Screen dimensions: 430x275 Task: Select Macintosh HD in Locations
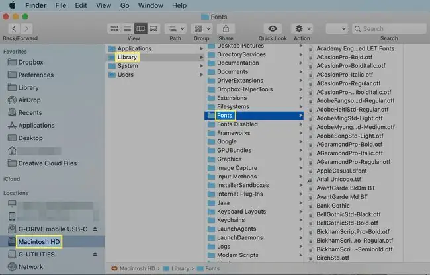pos(38,242)
